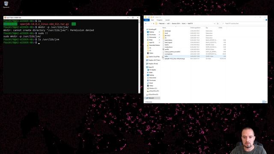Open Musik under Dieser PC
This screenshot has height=154, width=274.
click(151, 83)
